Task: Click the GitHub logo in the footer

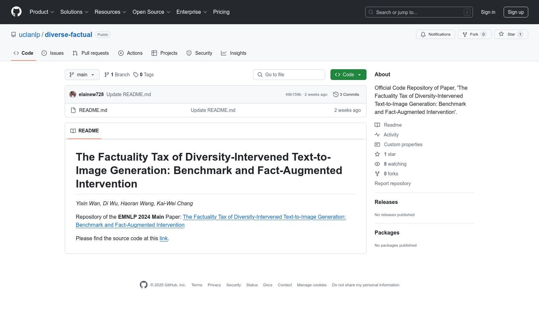Action: tap(144, 285)
